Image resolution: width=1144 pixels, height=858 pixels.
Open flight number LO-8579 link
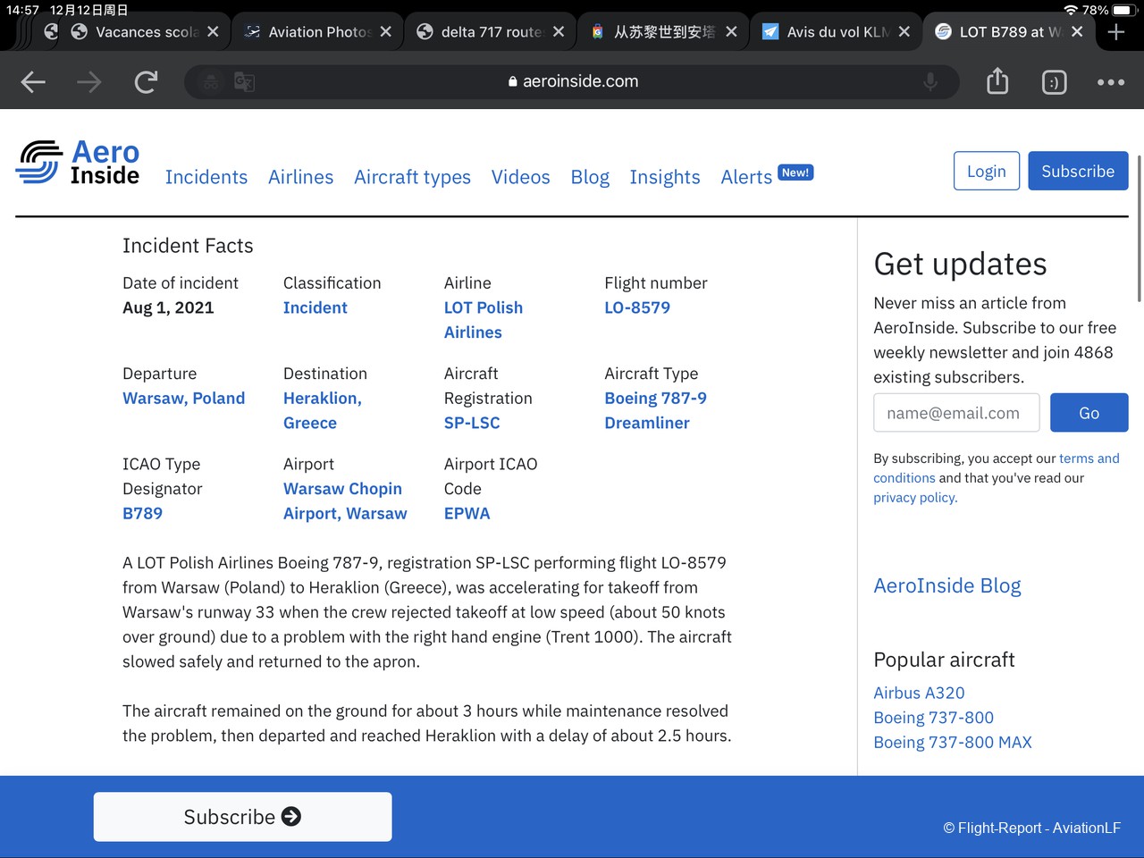tap(637, 307)
